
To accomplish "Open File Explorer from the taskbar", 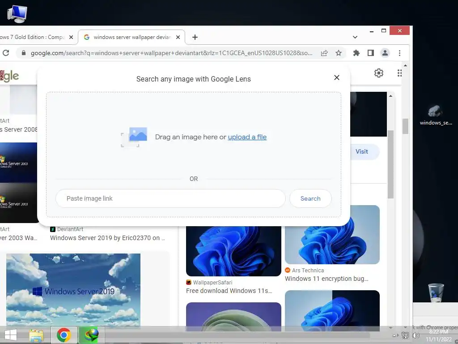I will point(36,335).
